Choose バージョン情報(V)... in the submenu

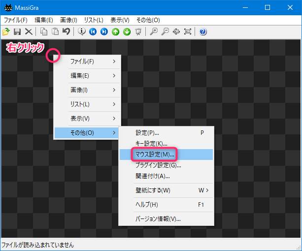(166, 219)
